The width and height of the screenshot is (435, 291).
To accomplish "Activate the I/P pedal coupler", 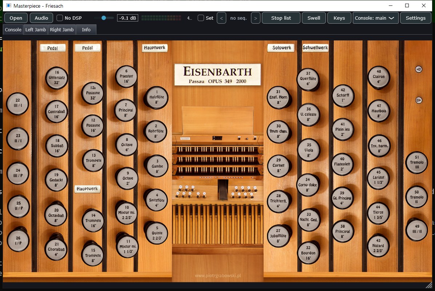I will 18,240.
